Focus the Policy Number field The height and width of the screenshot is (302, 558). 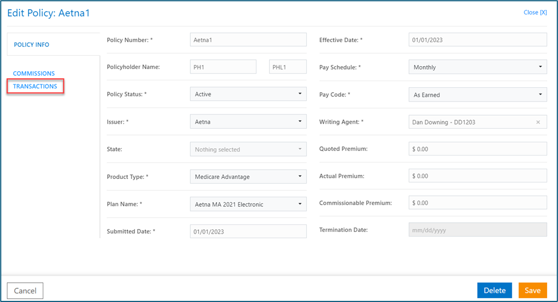coord(248,40)
